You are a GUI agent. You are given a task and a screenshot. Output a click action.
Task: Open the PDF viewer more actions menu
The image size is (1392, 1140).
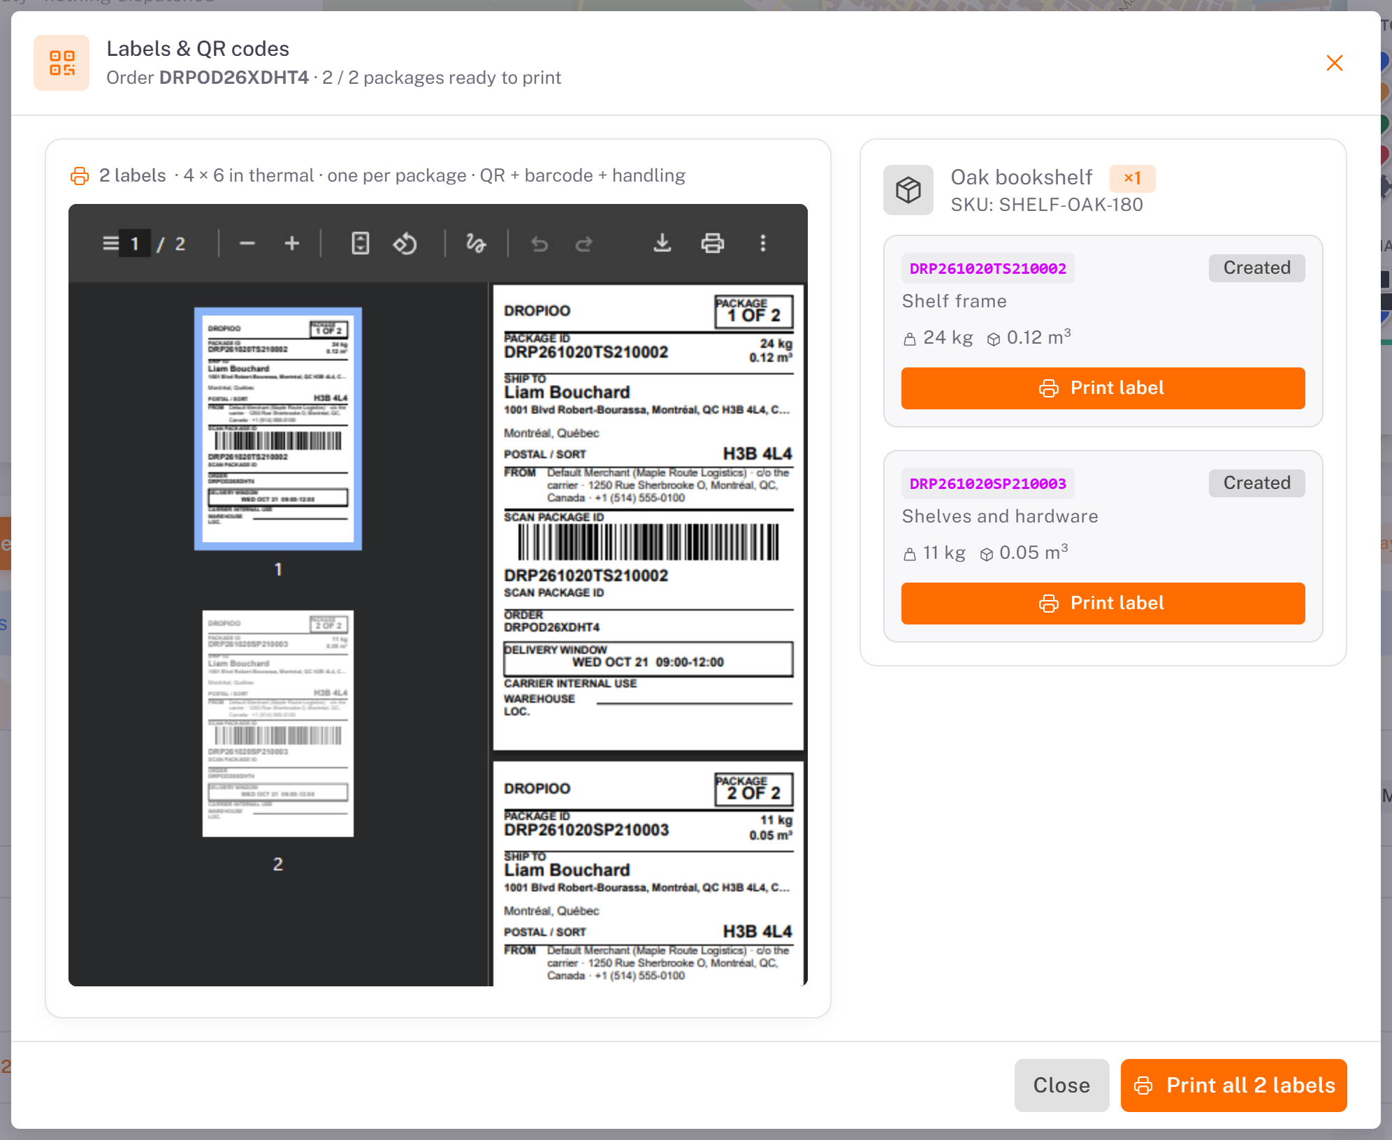click(763, 244)
